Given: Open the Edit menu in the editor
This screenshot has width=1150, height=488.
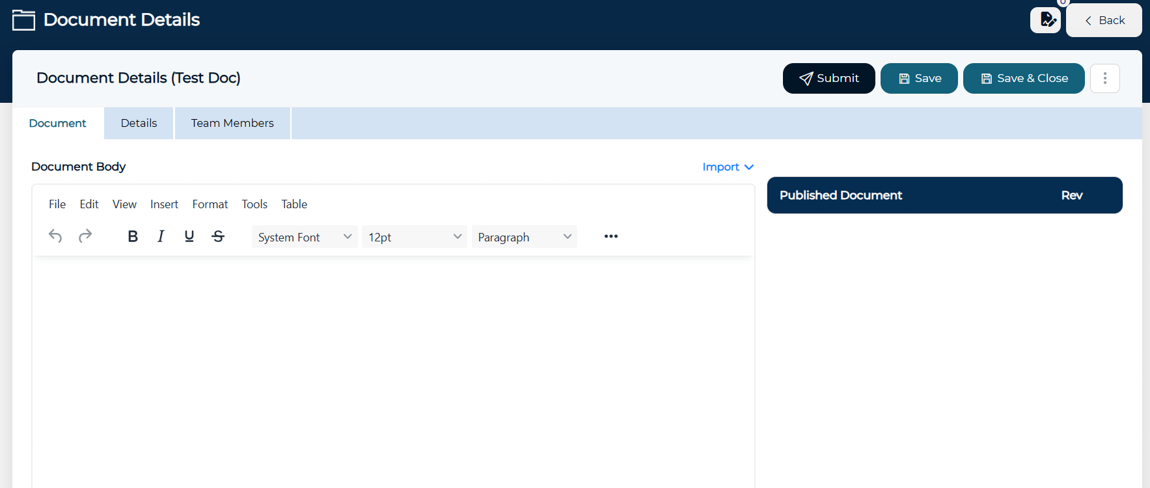Looking at the screenshot, I should pos(89,204).
